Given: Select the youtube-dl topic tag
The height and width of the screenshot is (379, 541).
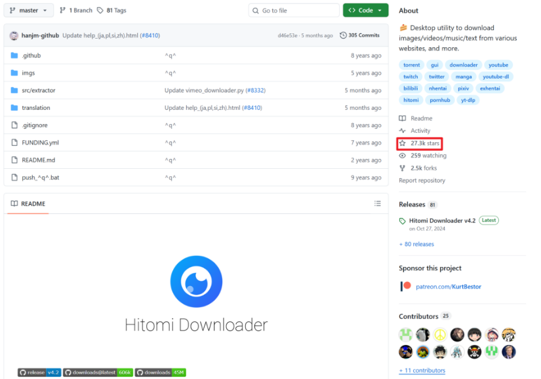Looking at the screenshot, I should [x=496, y=77].
